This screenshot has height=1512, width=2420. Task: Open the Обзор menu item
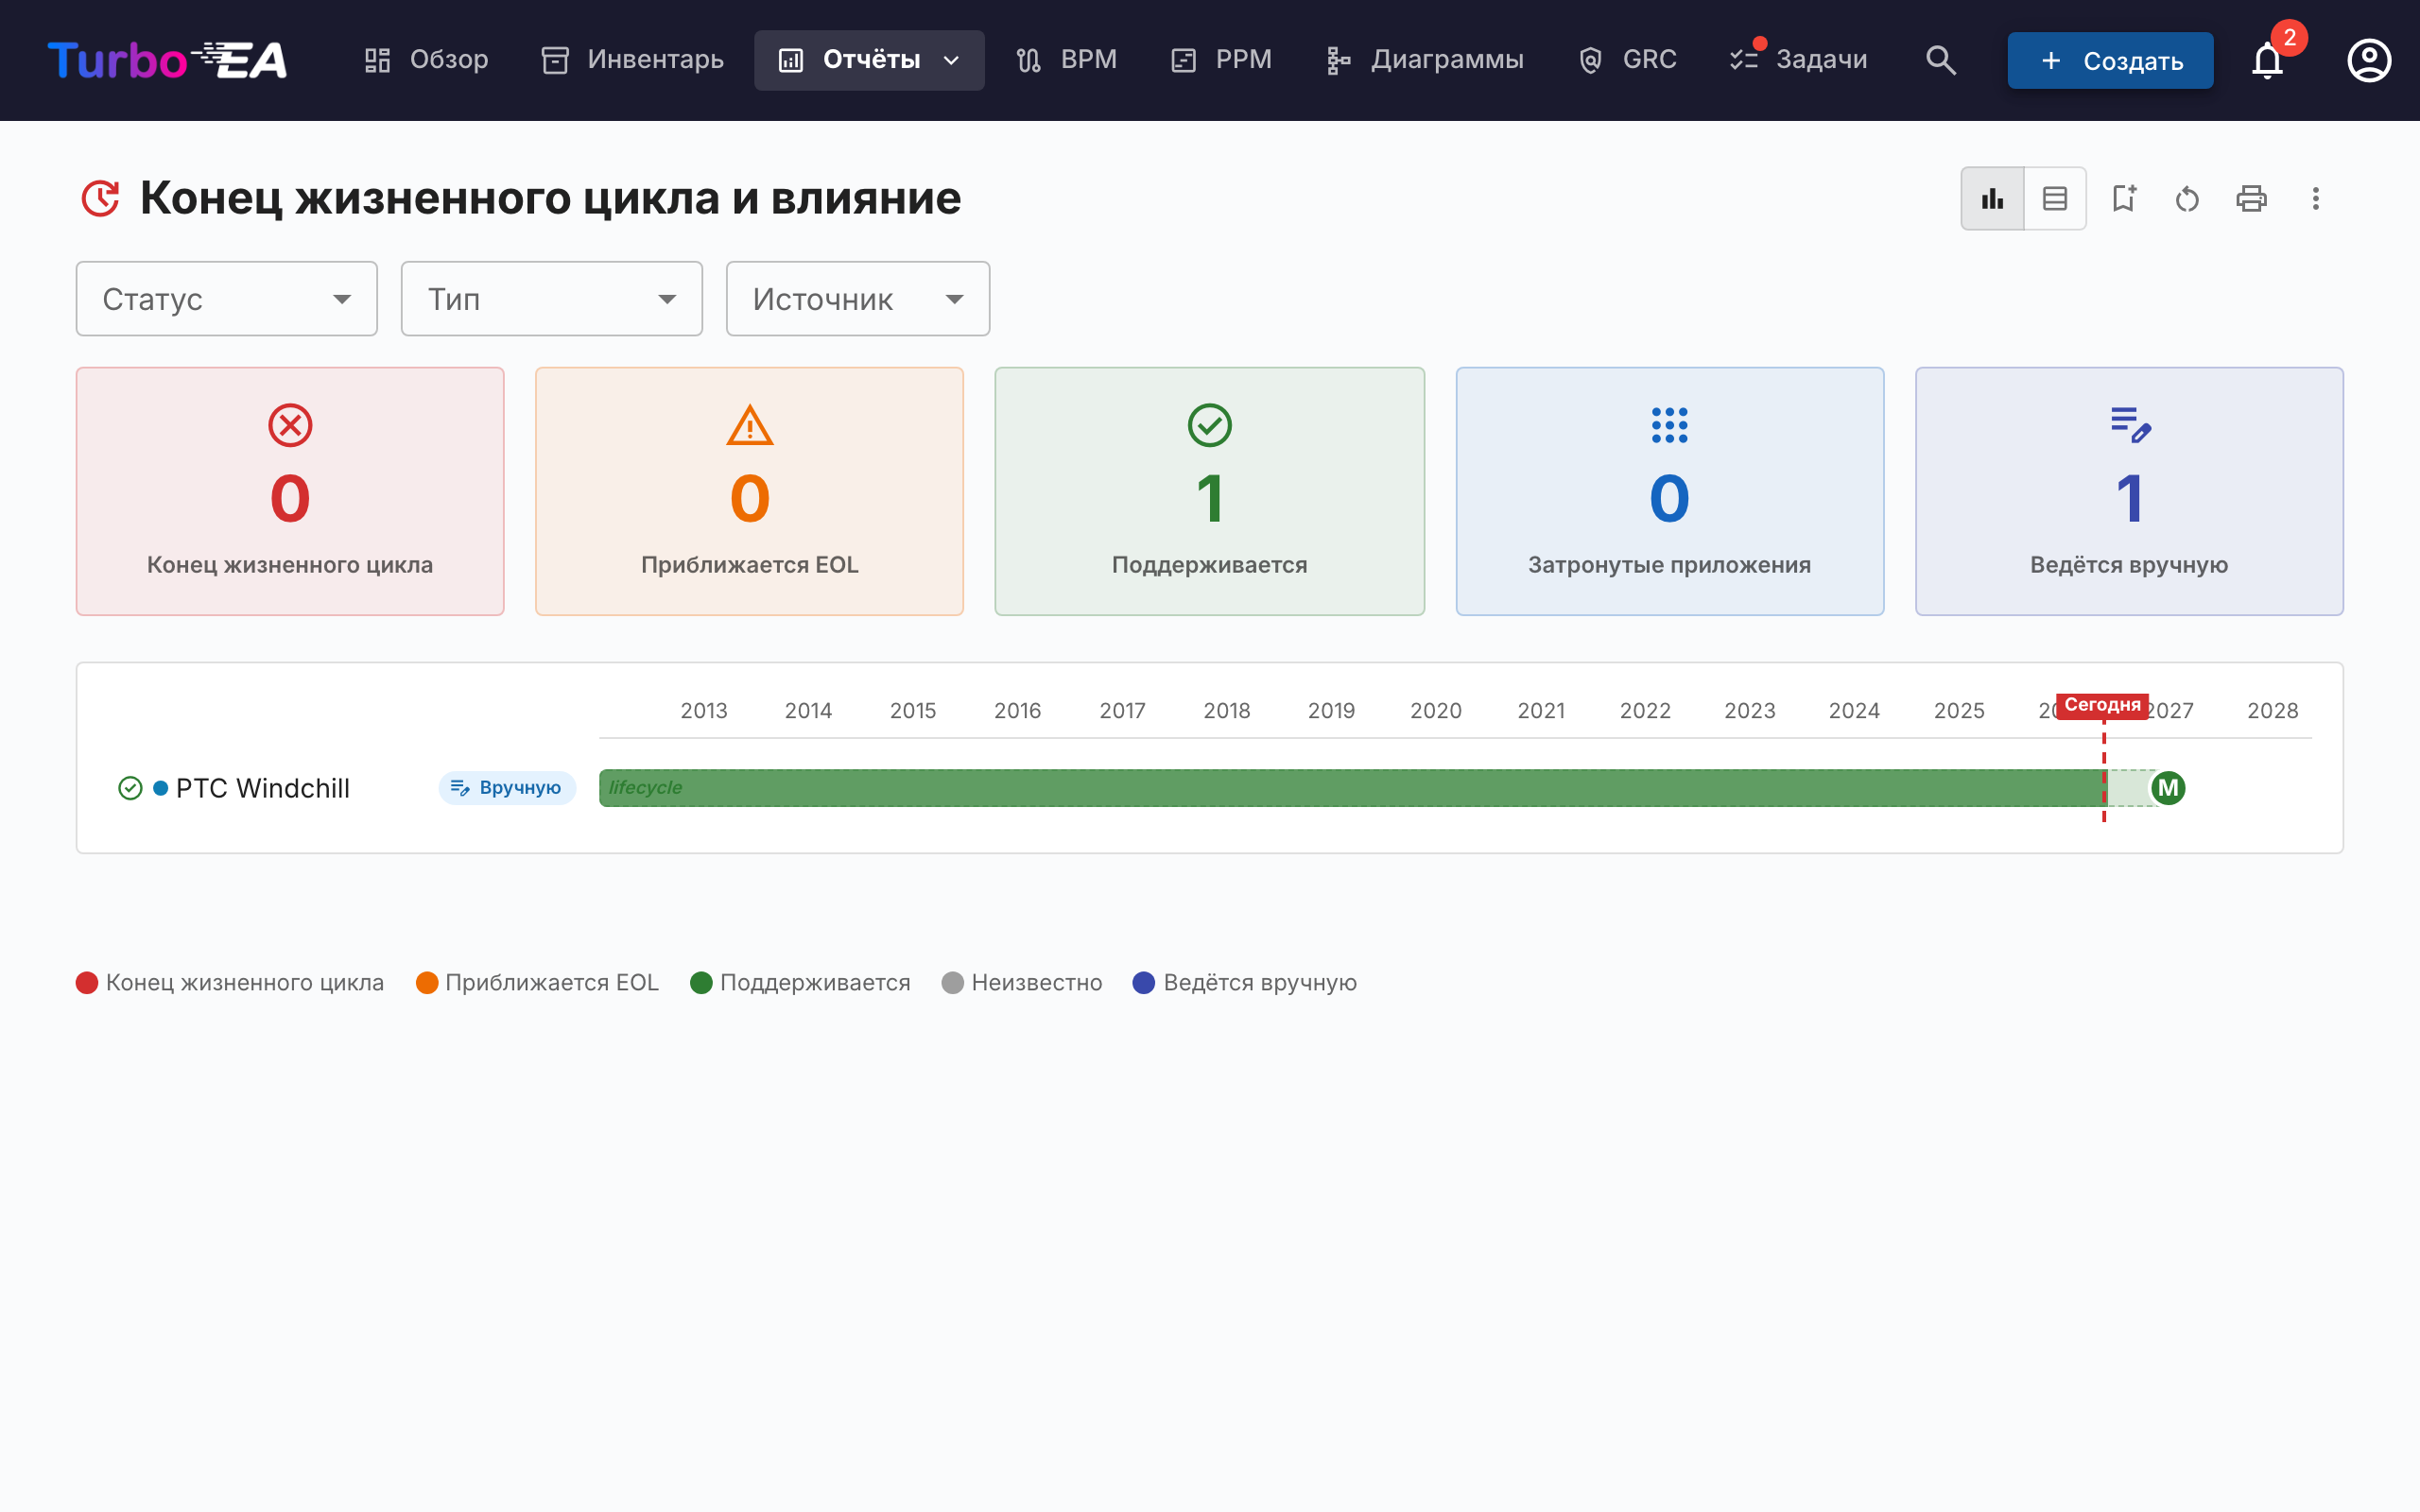tap(426, 60)
